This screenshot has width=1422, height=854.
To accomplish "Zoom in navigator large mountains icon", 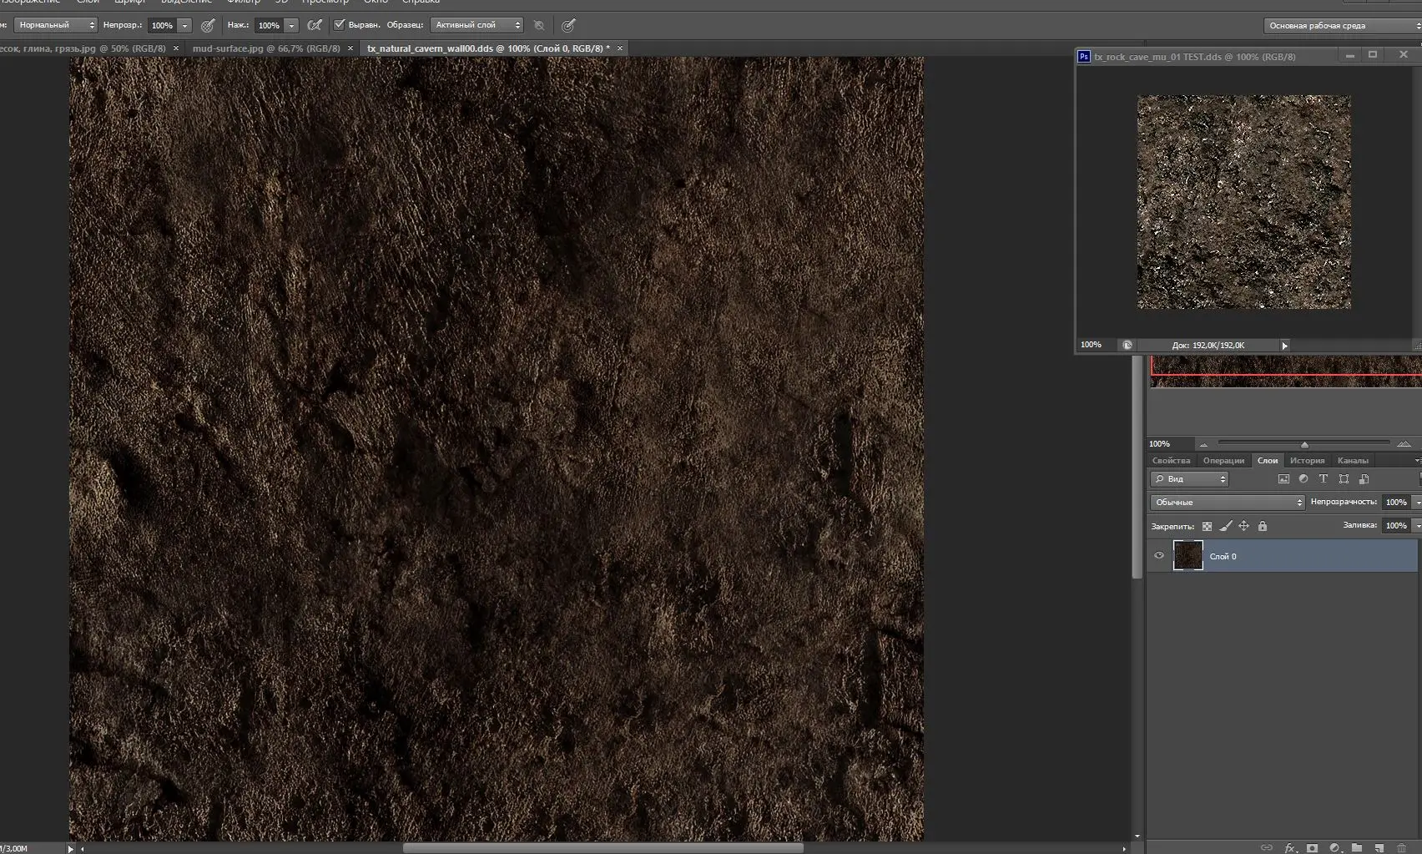I will (1404, 444).
